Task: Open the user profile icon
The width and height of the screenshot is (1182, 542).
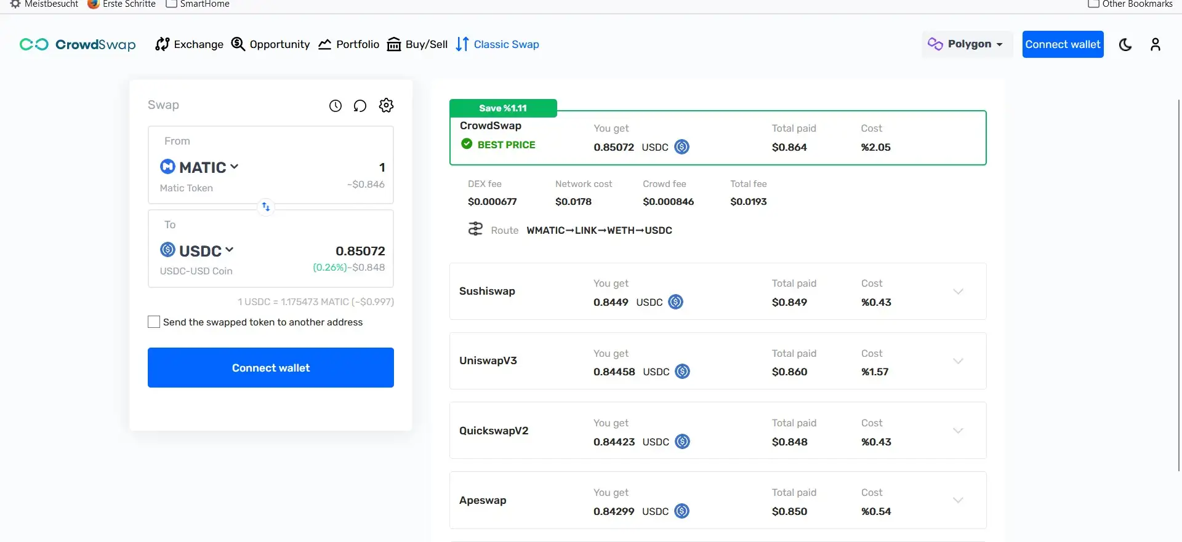Action: pos(1155,44)
